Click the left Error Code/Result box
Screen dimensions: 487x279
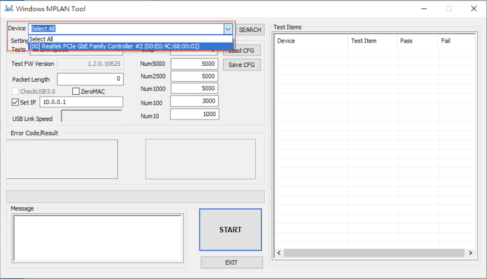62,159
